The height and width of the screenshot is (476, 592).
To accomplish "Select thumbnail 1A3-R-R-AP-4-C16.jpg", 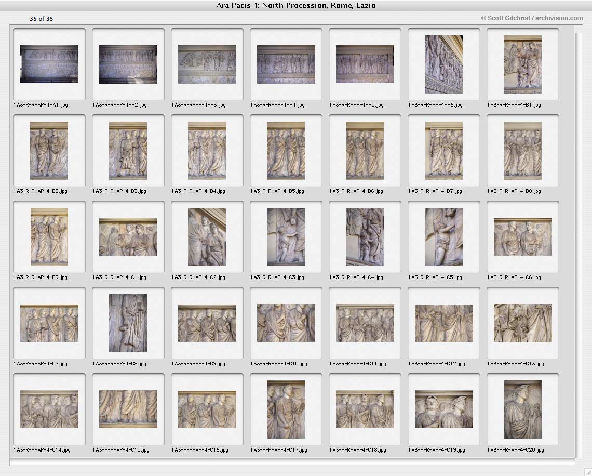I will [x=207, y=409].
